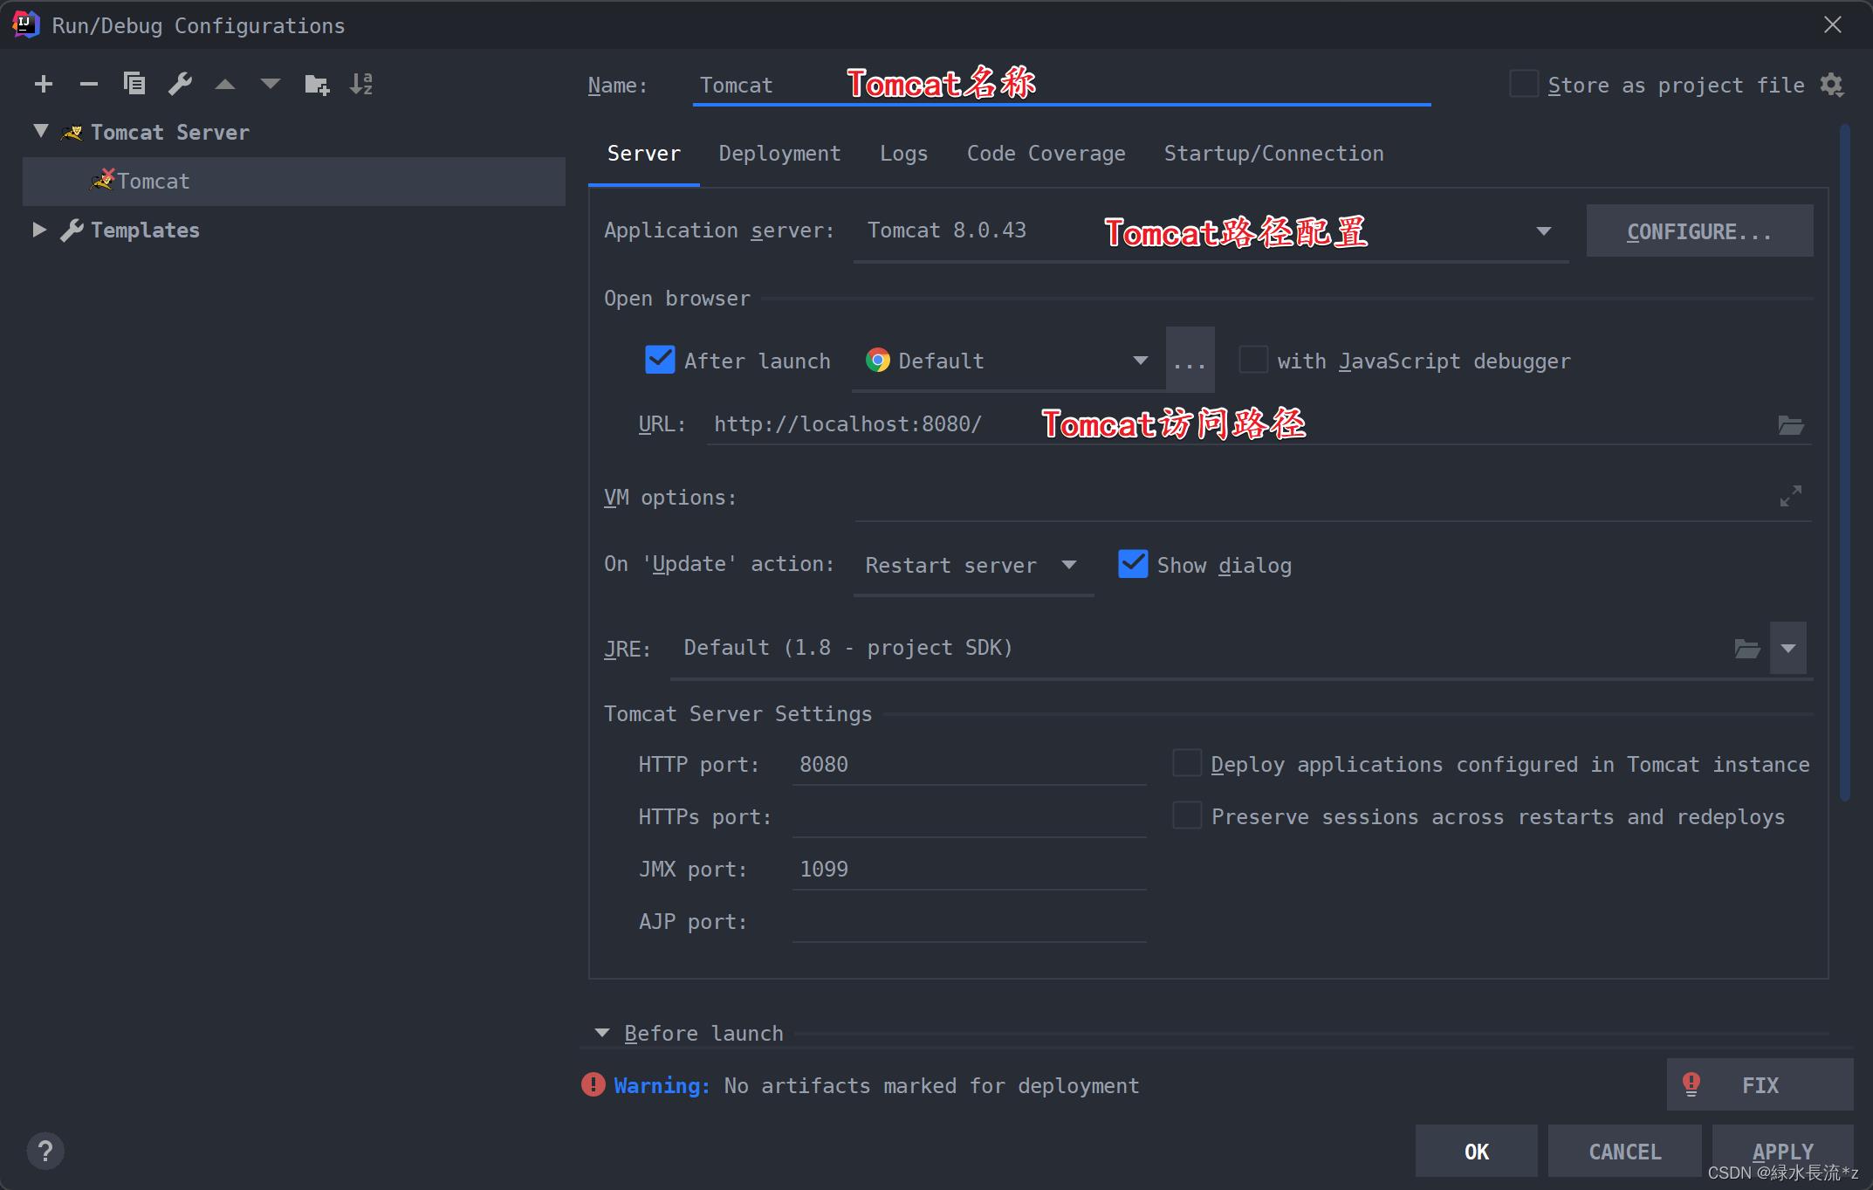This screenshot has height=1190, width=1873.
Task: Open On 'Update' action Restart server dropdown
Action: [1069, 565]
